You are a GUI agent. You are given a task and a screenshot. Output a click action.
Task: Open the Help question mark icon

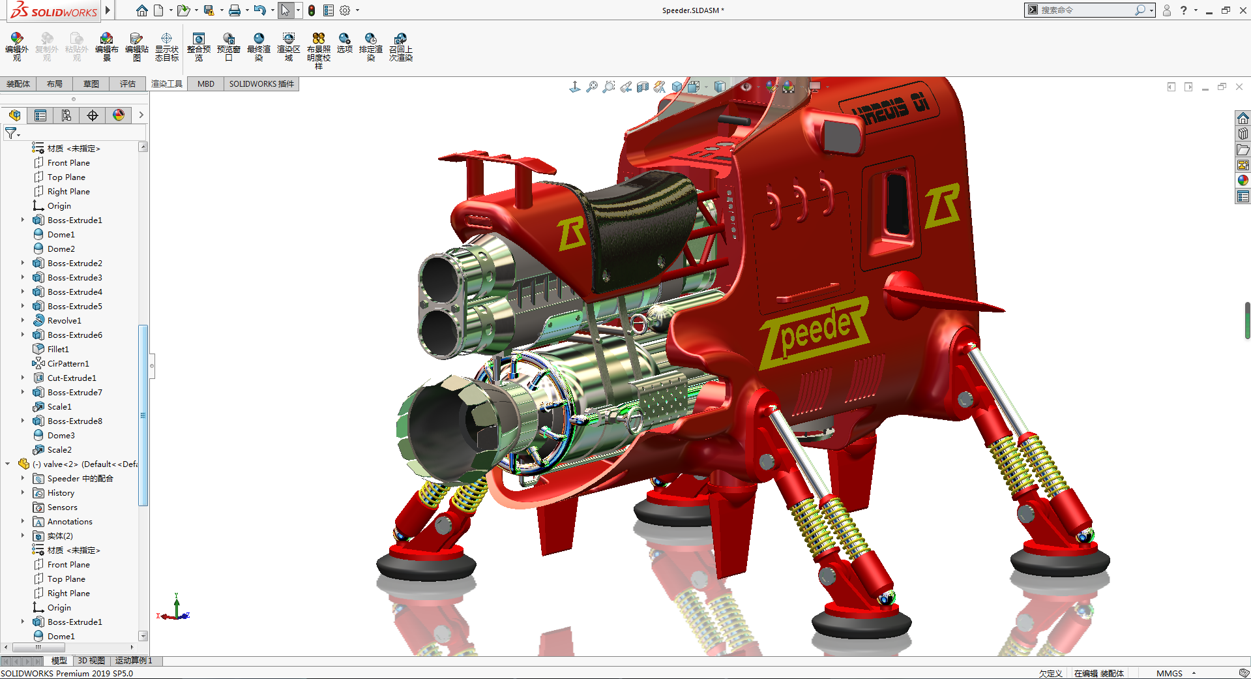pyautogui.click(x=1183, y=10)
